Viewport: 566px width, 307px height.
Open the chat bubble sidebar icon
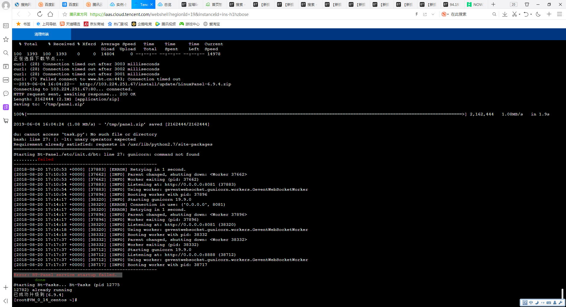pos(6,94)
